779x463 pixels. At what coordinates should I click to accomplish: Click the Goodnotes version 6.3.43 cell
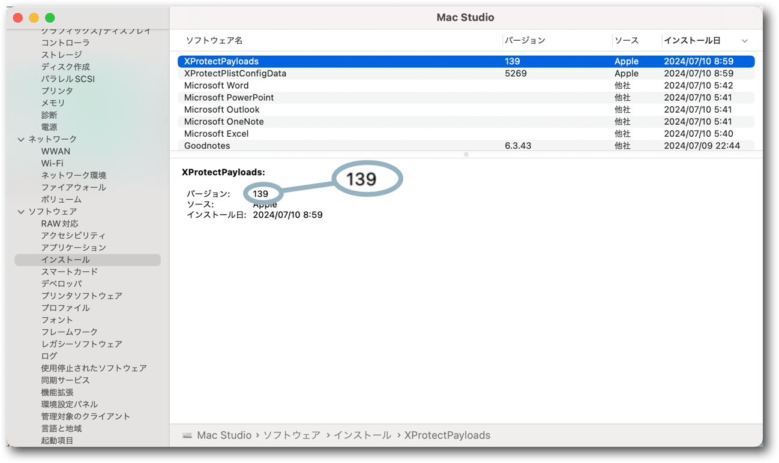518,146
